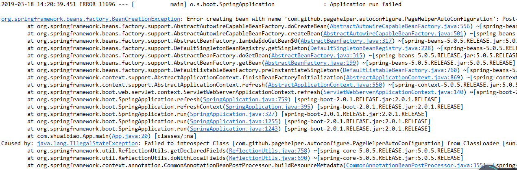The height and width of the screenshot is (170, 517).
Task: Open ServletWebServerApplicationContext.java:140 link
Action: click(394, 92)
